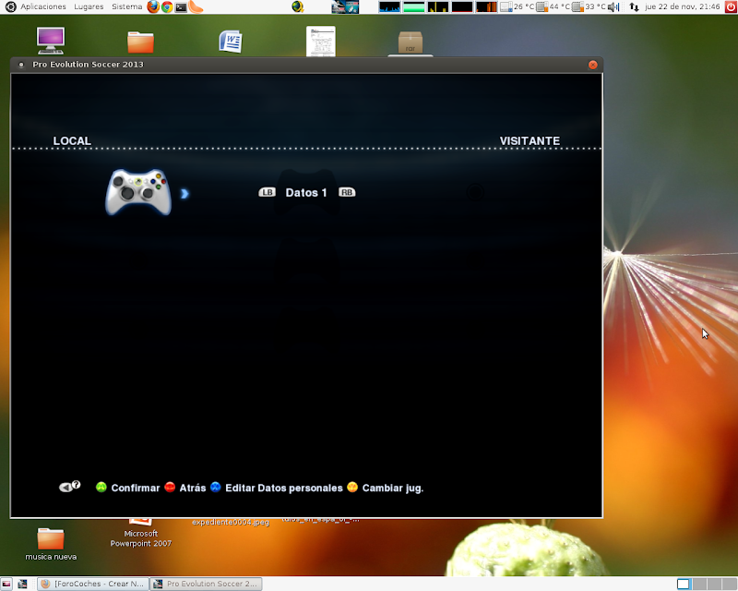Viewport: 738px width, 591px height.
Task: Click the yellow network monitor graph
Action: (x=437, y=6)
